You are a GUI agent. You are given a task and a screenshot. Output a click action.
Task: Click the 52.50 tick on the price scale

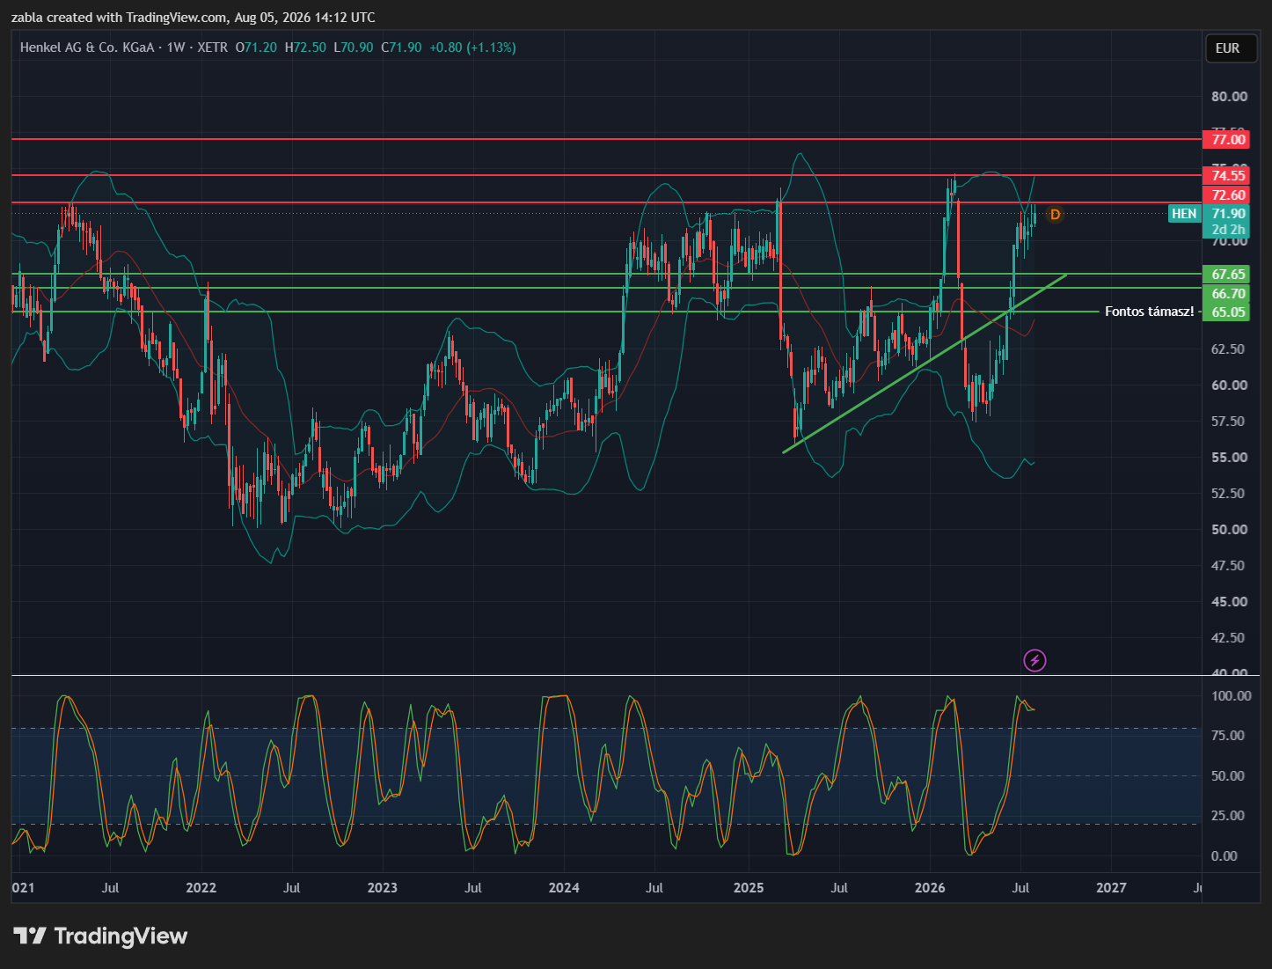click(x=1229, y=493)
